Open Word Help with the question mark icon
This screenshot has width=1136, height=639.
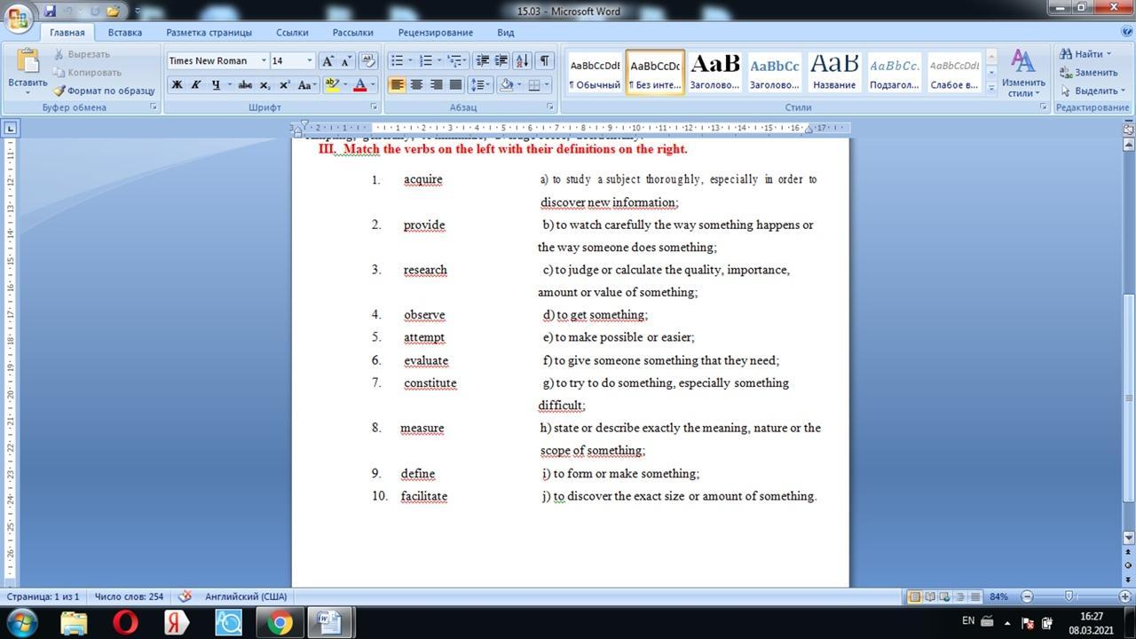tap(1125, 32)
